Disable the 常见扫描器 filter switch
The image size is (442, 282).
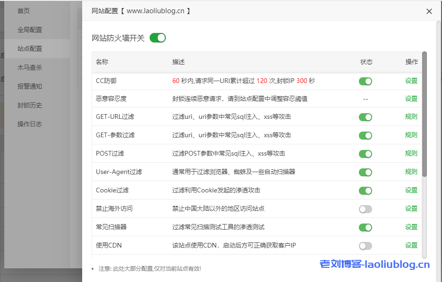(365, 227)
